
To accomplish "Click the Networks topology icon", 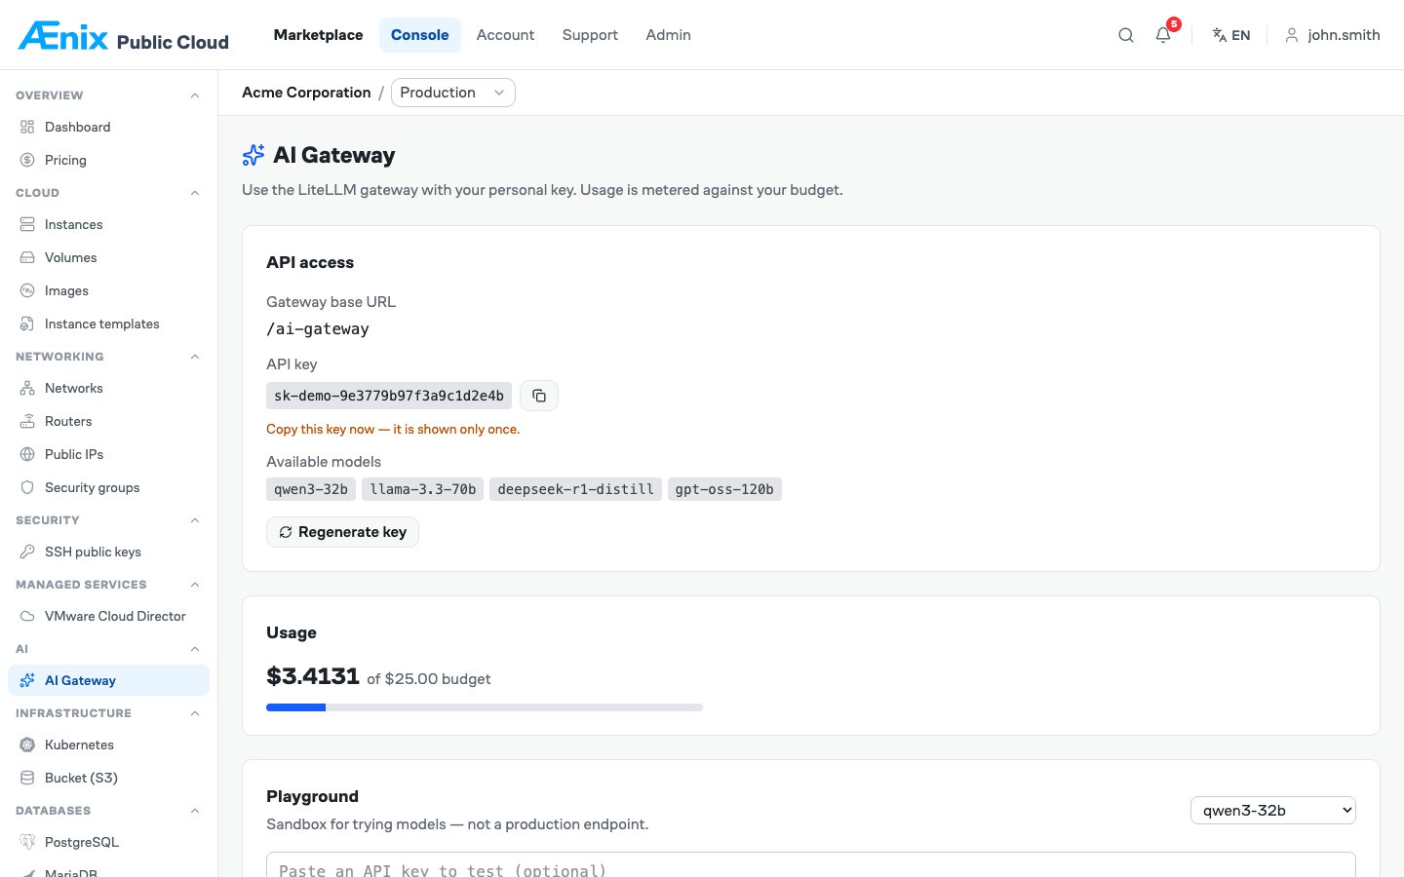I will [x=27, y=388].
